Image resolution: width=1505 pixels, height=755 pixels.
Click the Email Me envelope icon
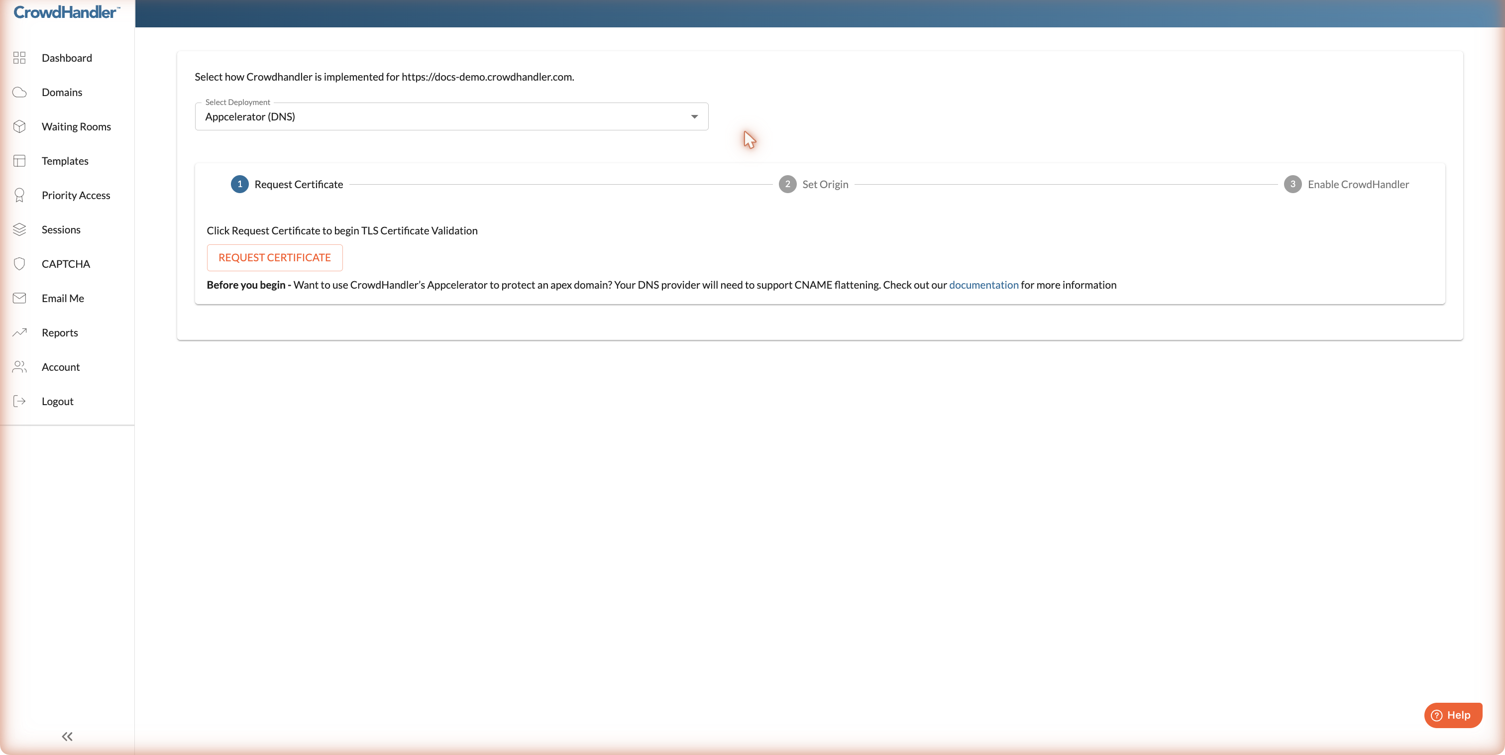(x=19, y=298)
